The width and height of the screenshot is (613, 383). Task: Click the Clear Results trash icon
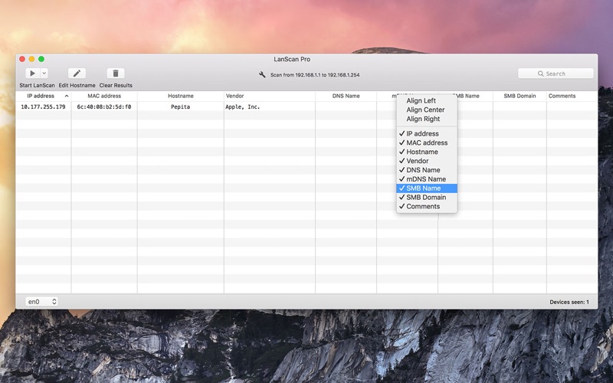coord(116,74)
